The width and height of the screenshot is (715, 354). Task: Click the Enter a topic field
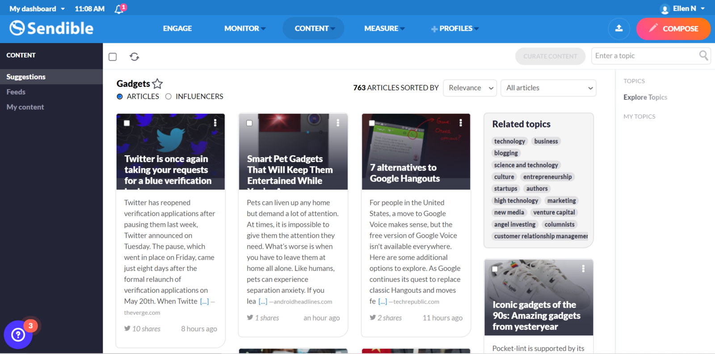645,56
